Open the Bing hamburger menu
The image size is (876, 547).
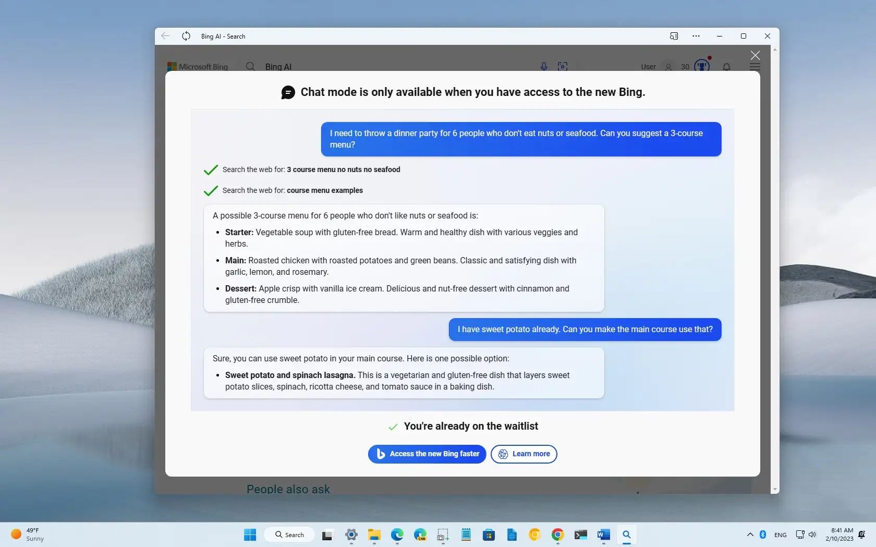[755, 67]
